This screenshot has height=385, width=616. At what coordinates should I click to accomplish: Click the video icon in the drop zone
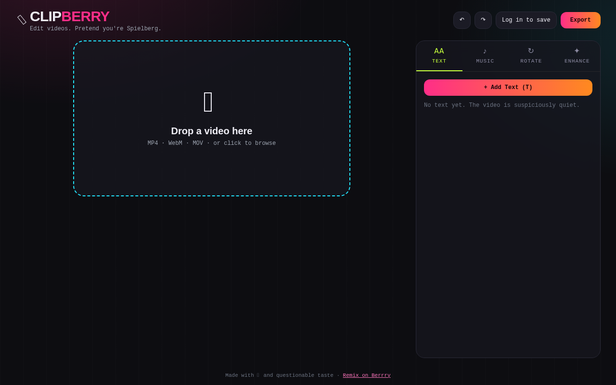[208, 102]
